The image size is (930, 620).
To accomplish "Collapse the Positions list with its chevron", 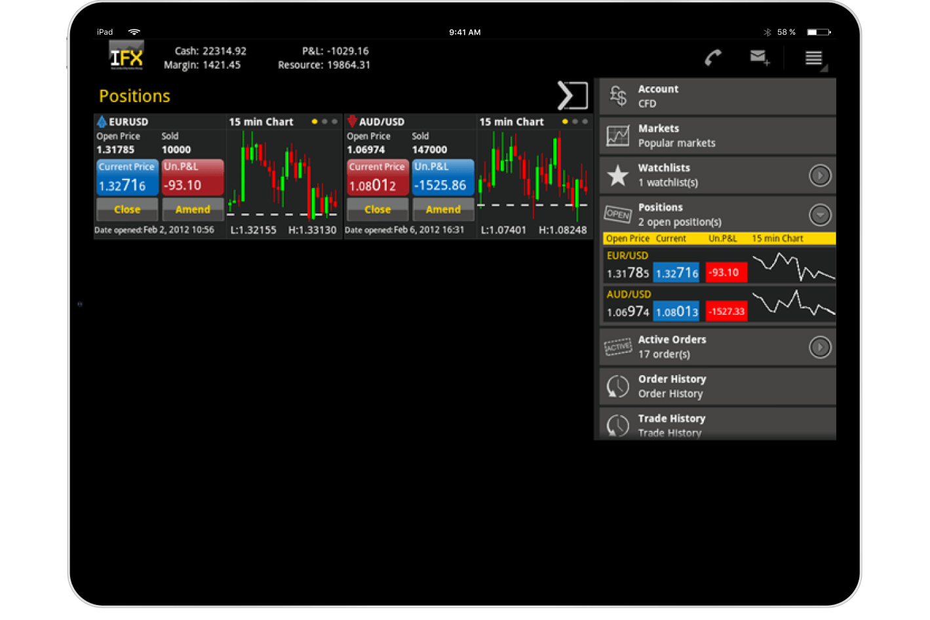I will [820, 214].
